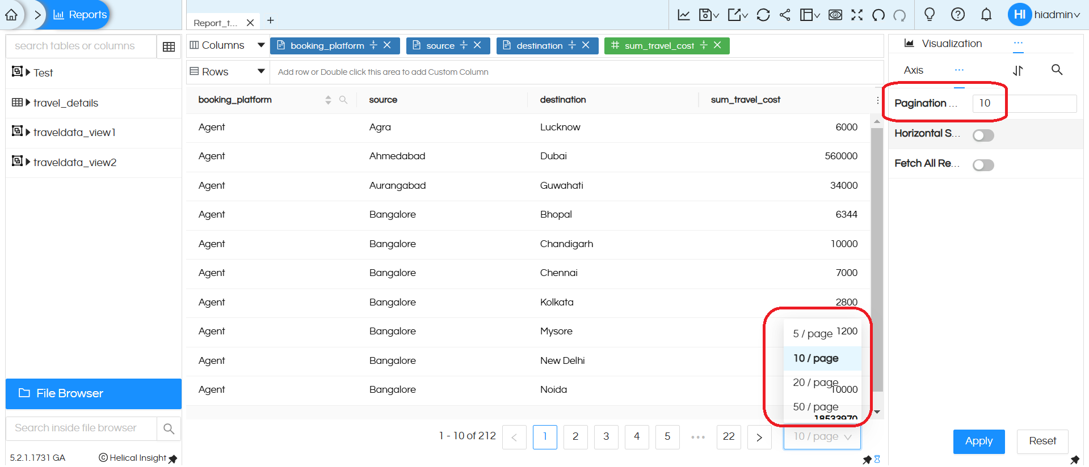Undo the last action
This screenshot has width=1089, height=467.
tap(878, 15)
